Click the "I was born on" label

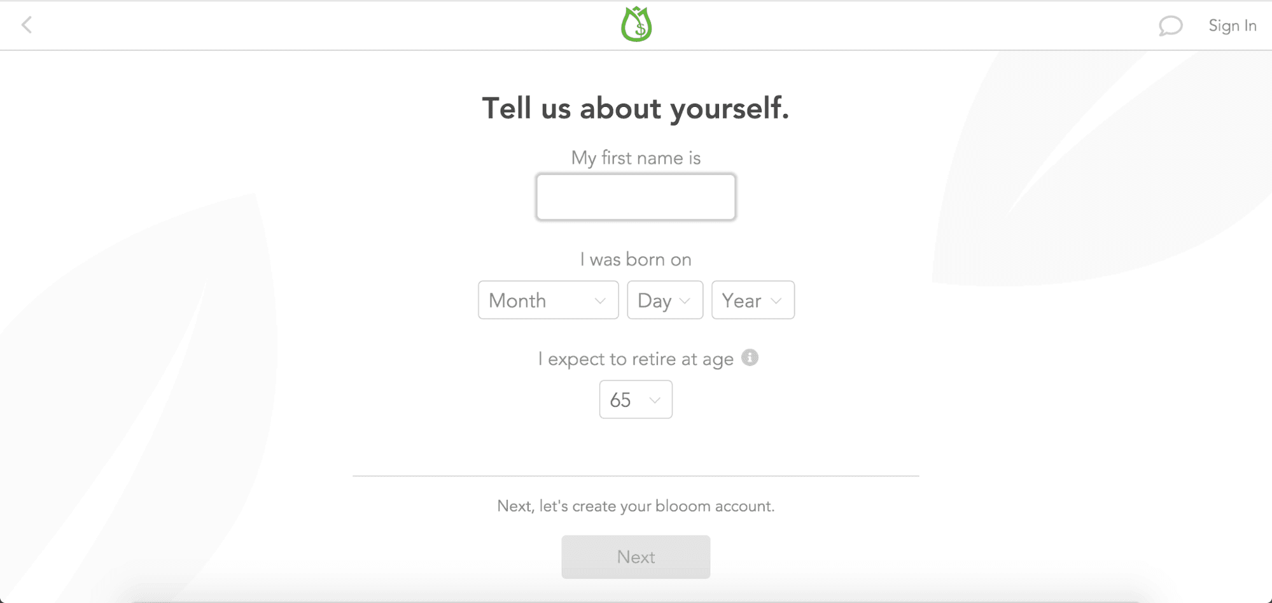pos(635,259)
